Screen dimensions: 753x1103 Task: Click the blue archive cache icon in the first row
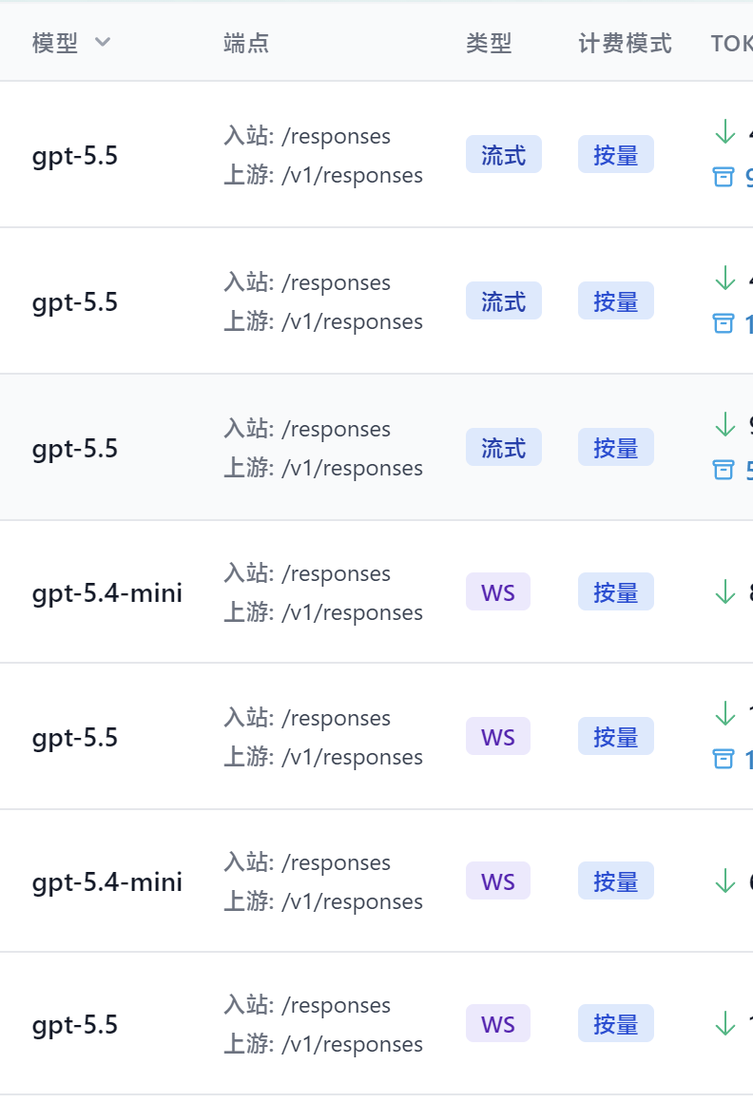[724, 177]
